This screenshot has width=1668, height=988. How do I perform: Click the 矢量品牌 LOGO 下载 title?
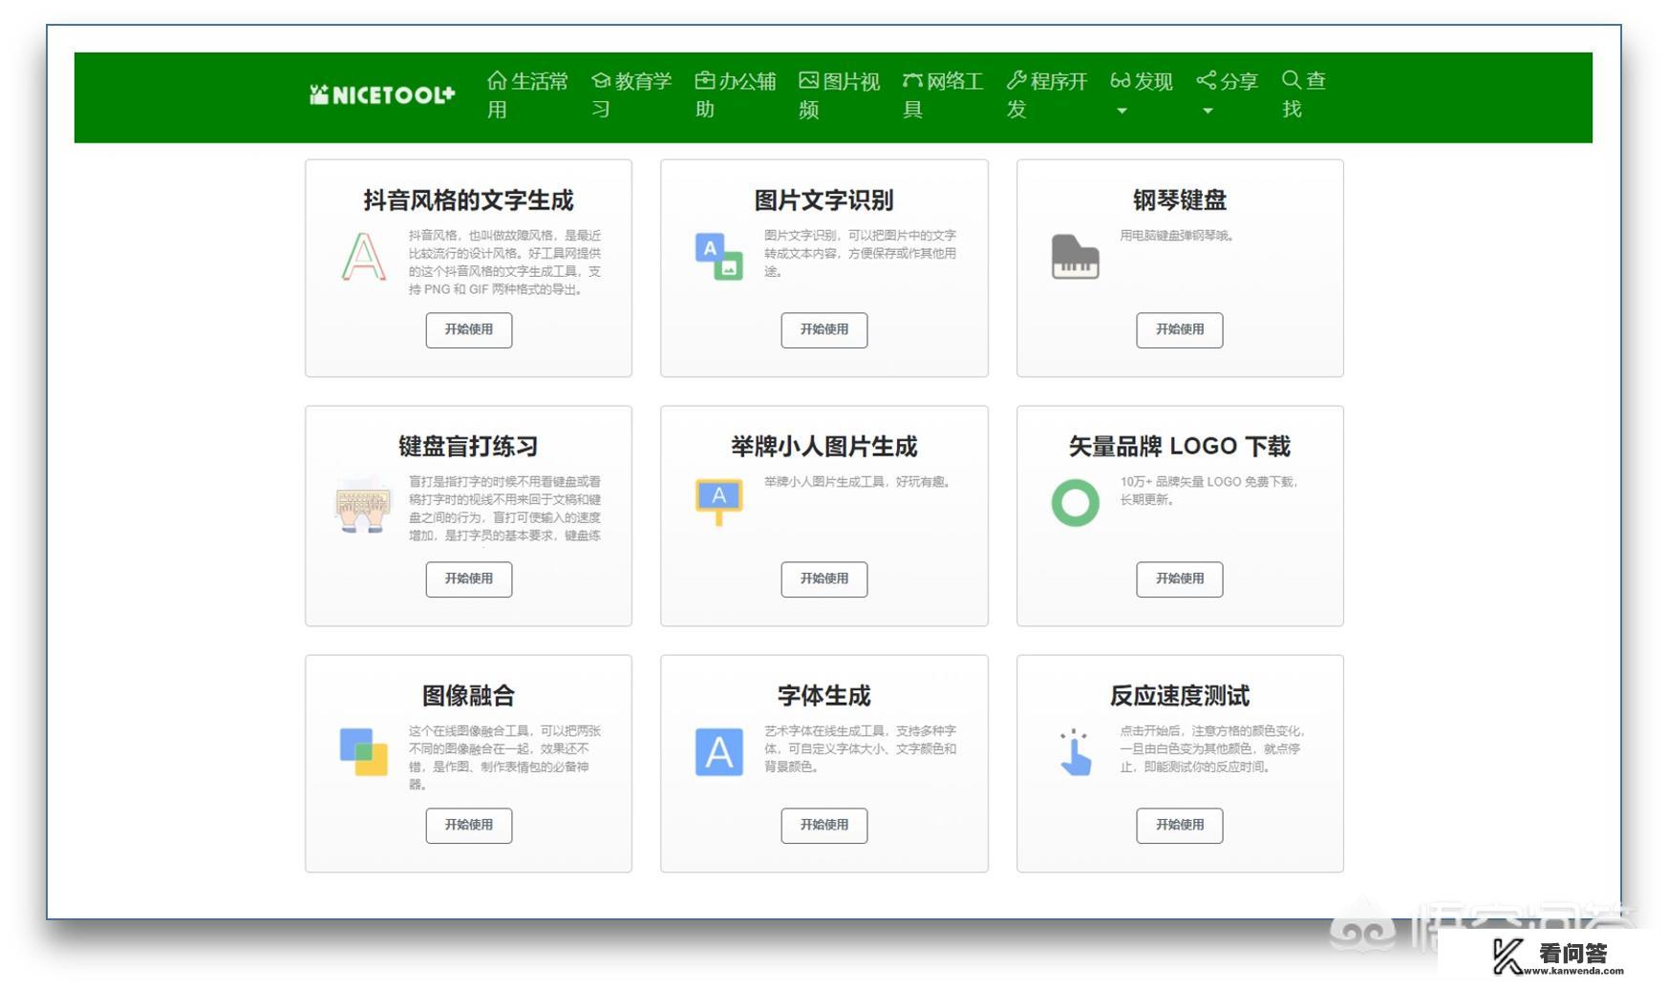(x=1180, y=447)
